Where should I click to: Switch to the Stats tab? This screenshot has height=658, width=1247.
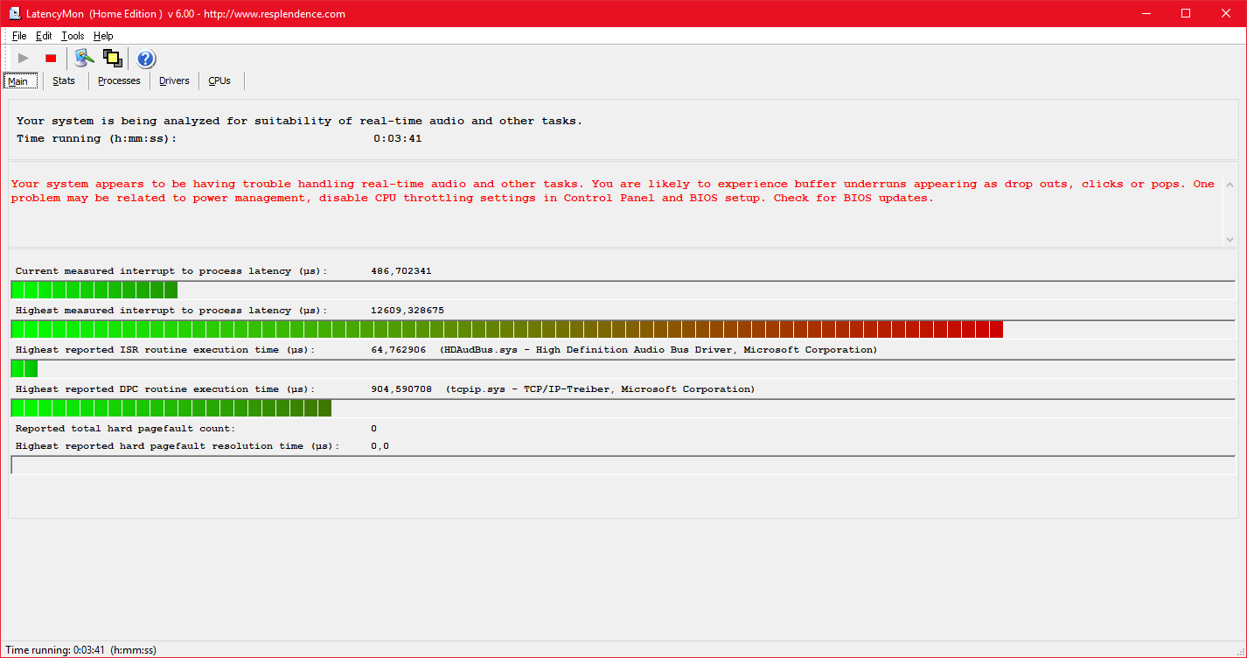click(64, 80)
